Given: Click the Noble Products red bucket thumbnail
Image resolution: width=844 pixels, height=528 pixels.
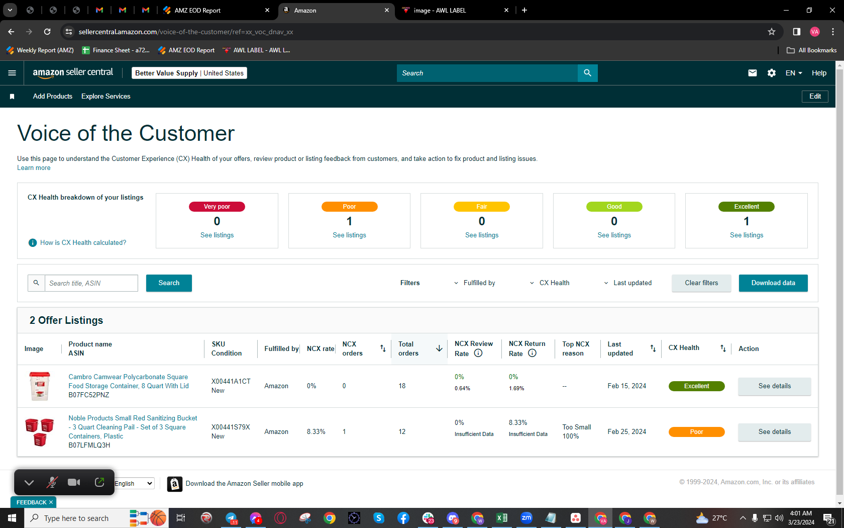Looking at the screenshot, I should [x=40, y=432].
